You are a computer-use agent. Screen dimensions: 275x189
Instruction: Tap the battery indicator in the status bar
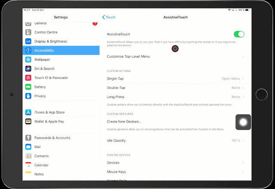click(247, 10)
